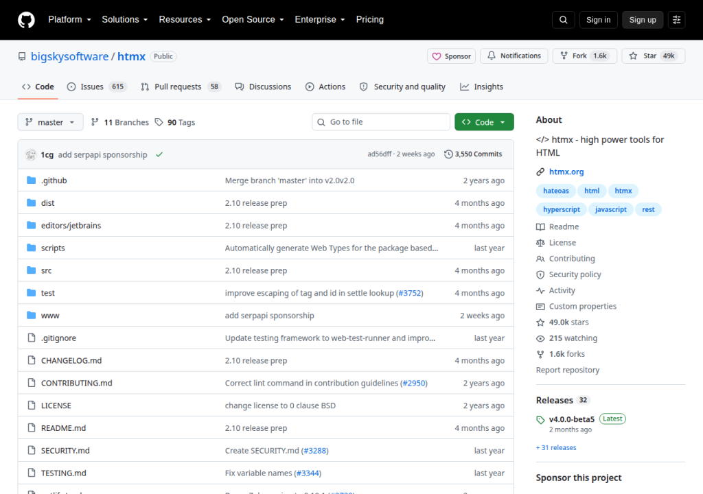Open the htmx.org website link
The height and width of the screenshot is (494, 703).
click(x=566, y=172)
